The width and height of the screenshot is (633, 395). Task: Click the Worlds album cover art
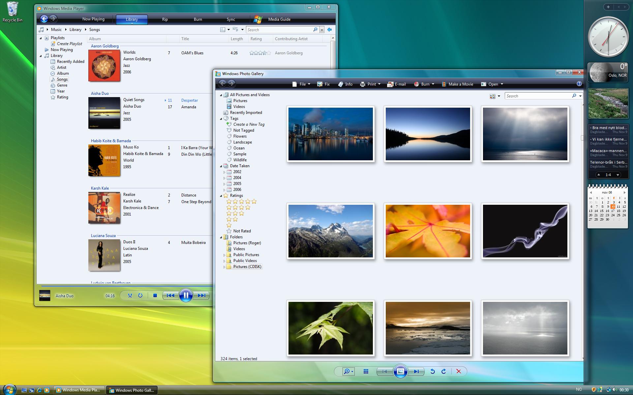click(104, 66)
